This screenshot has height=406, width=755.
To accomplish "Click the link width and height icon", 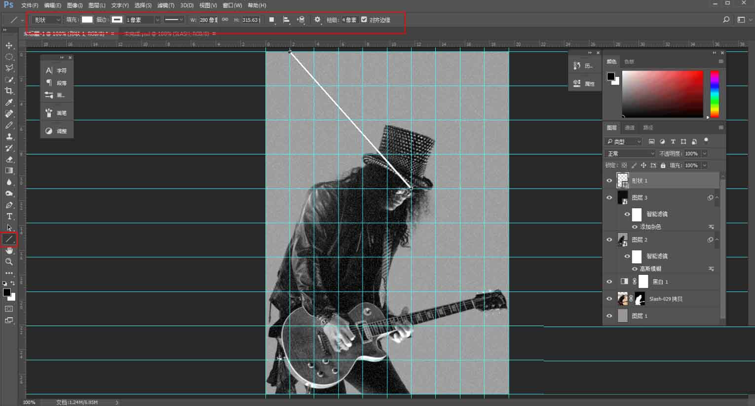I will tap(225, 20).
